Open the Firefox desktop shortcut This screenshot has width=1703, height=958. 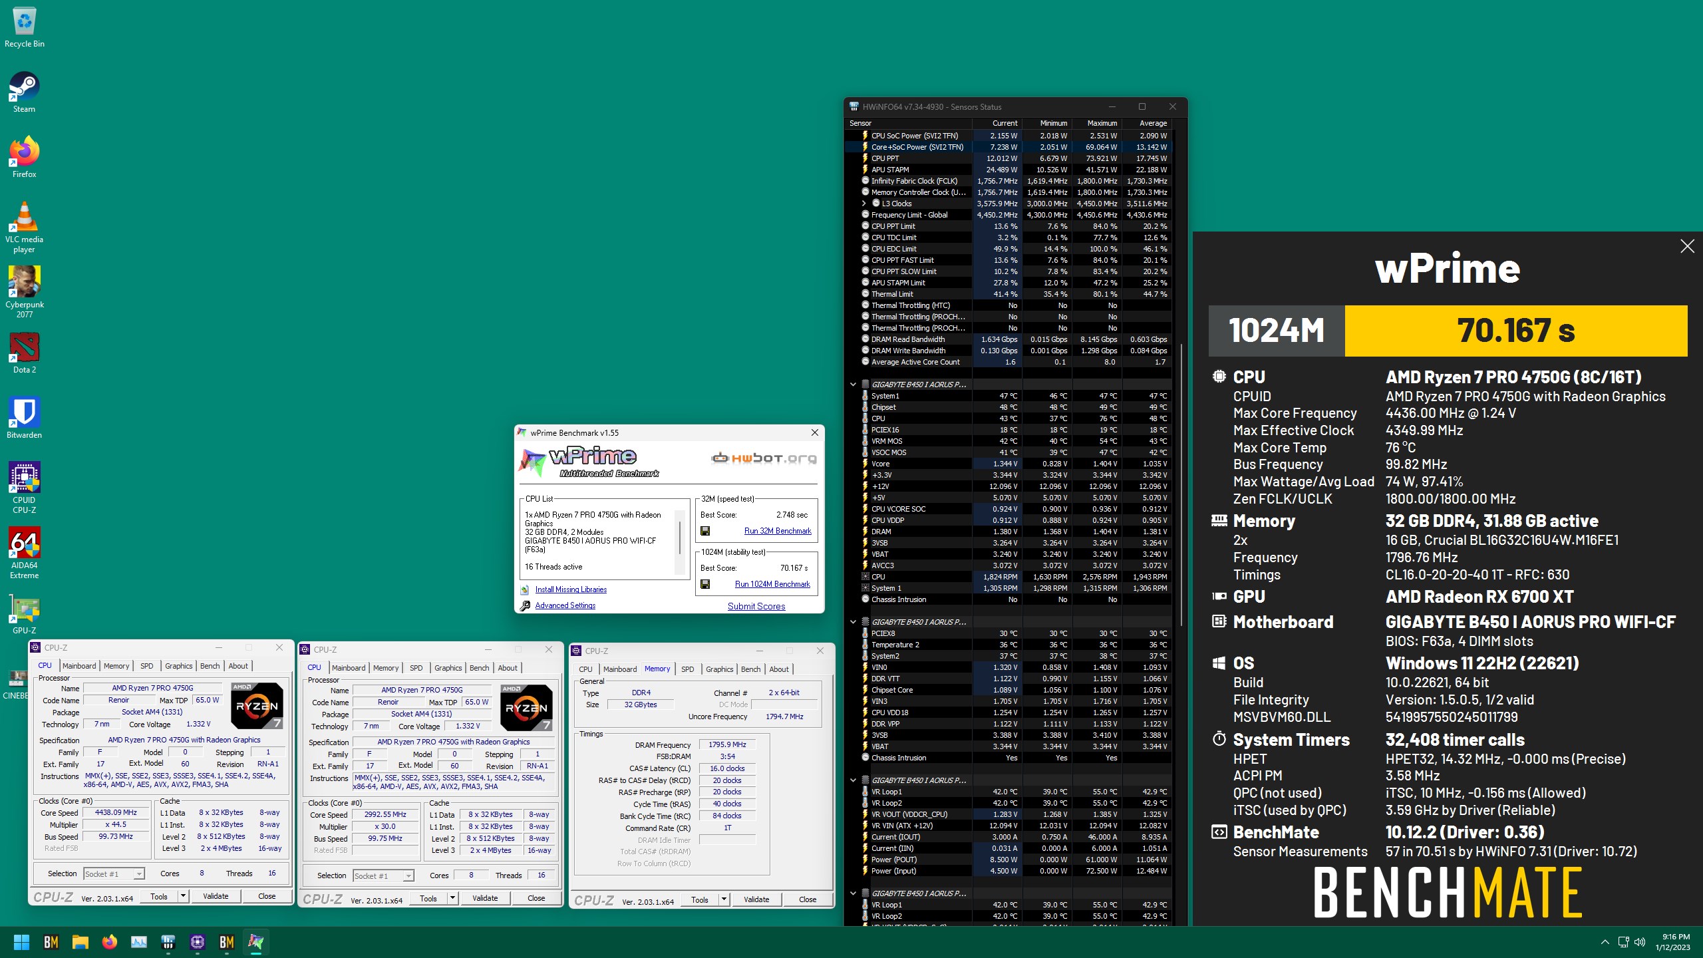[24, 157]
